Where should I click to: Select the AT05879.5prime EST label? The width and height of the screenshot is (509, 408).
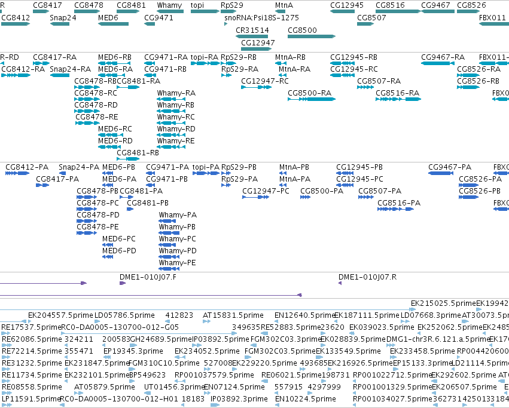105,387
